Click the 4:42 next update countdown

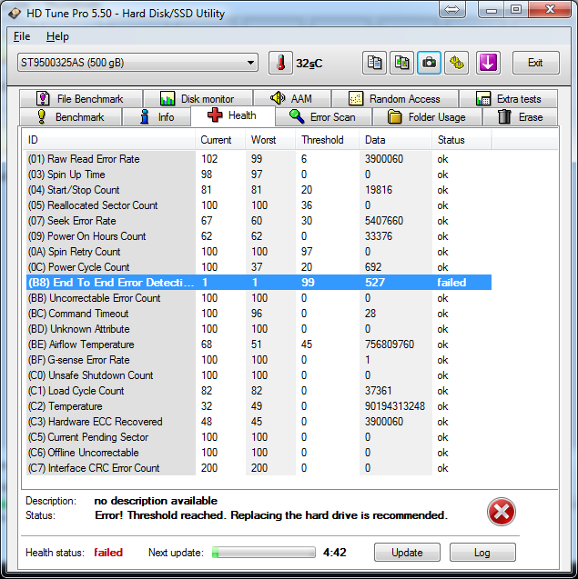[x=334, y=553]
